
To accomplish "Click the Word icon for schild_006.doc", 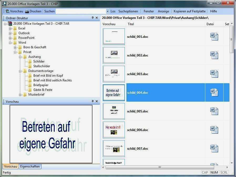I will 214,130.
